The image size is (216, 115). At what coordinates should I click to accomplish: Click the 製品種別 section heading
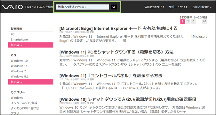point(16,29)
